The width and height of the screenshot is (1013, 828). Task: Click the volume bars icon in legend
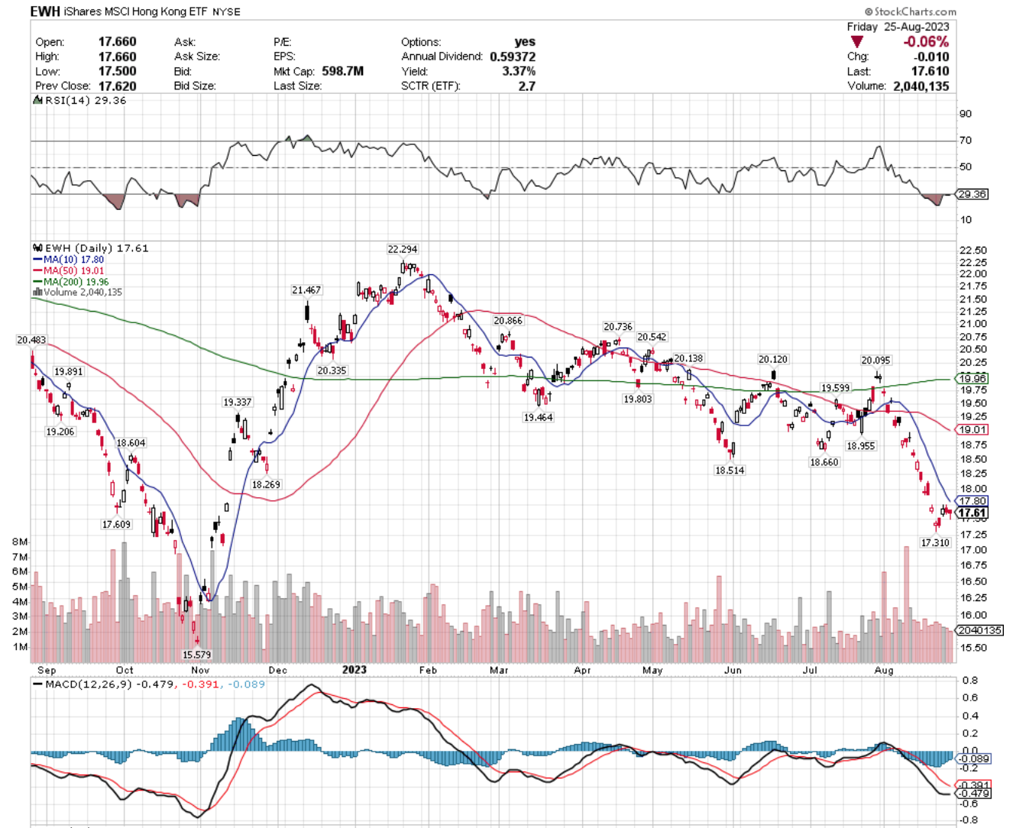pos(37,293)
